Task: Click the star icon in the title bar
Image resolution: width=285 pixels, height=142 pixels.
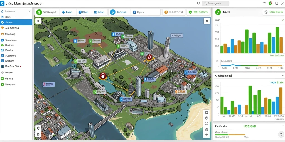Action: [264, 3]
